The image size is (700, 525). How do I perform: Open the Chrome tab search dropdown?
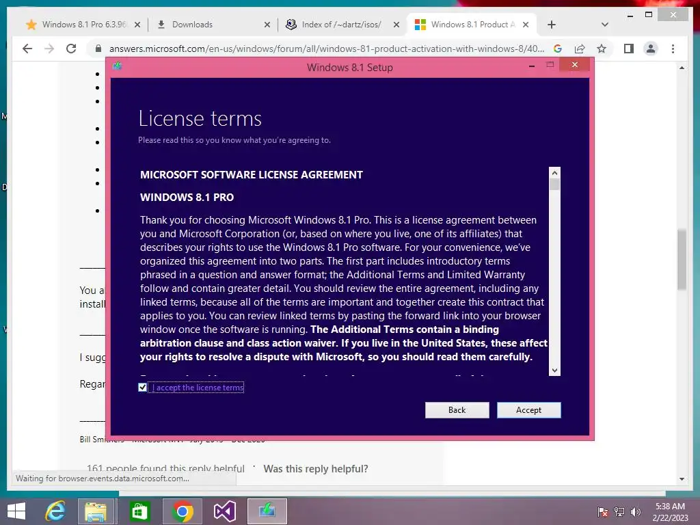point(604,25)
